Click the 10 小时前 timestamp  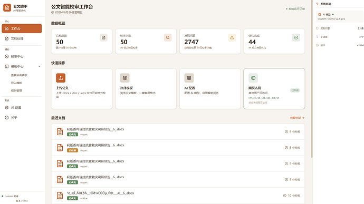(294, 196)
